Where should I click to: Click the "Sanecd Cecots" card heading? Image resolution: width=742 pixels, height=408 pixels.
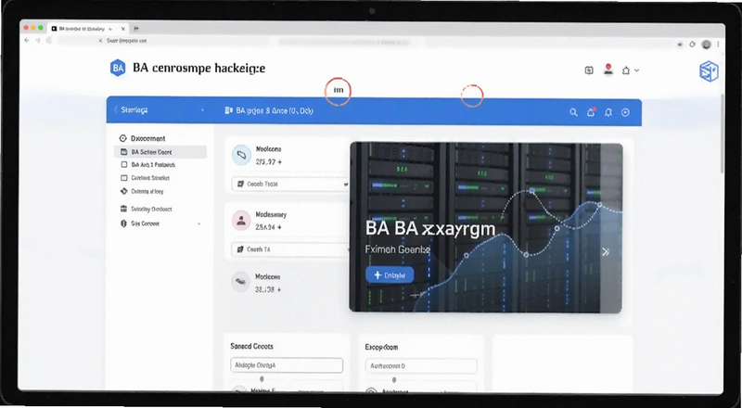(x=251, y=347)
